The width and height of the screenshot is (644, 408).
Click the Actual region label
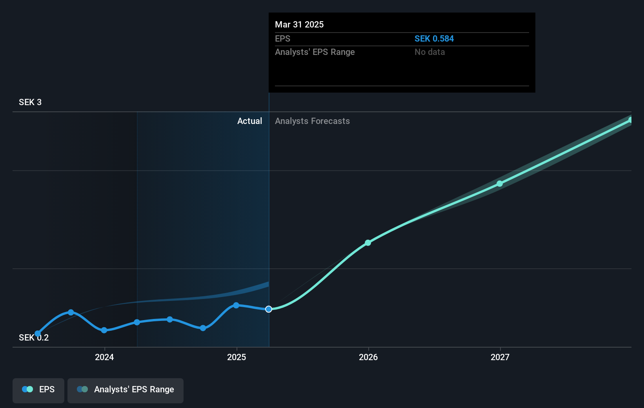pos(249,121)
